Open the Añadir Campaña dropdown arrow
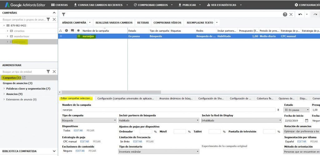This screenshot has height=156, width=320. [90, 23]
